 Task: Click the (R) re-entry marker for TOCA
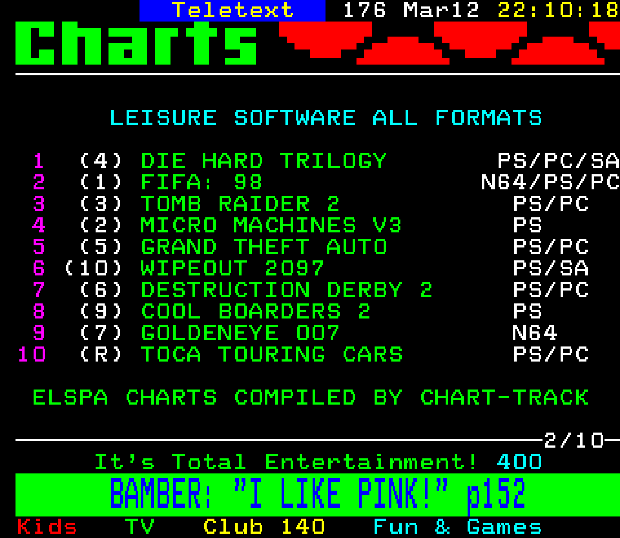point(101,355)
